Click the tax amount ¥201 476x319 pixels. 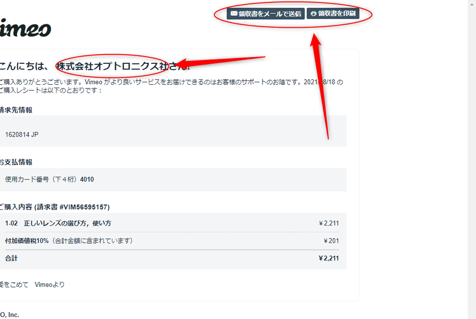[x=331, y=241]
